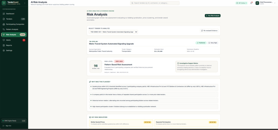Click the Sign Out link
This screenshot has width=278, height=130.
[x=8, y=126]
